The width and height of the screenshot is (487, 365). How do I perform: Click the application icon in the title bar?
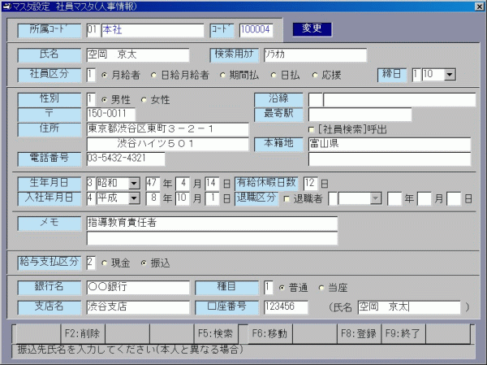7,7
